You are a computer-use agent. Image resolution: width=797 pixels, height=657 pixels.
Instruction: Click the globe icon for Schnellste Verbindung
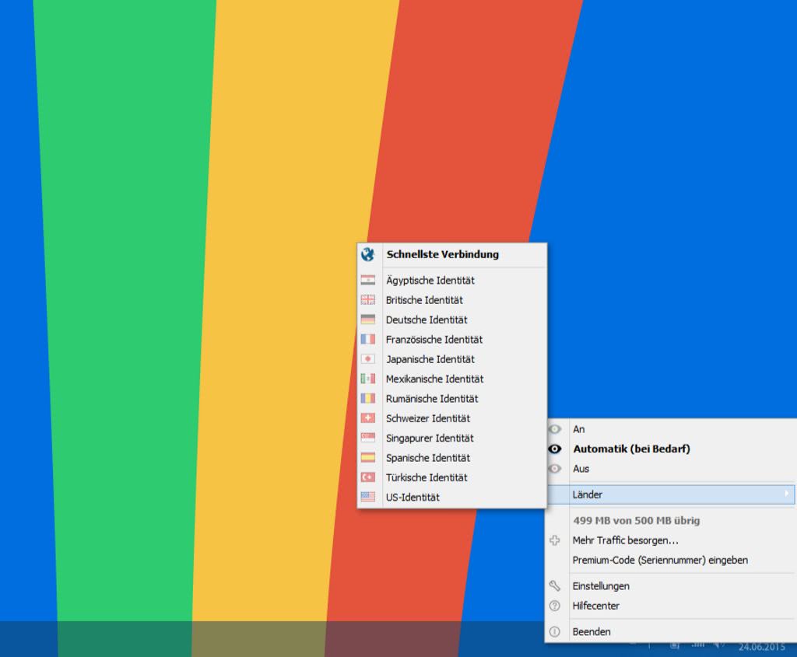[368, 254]
